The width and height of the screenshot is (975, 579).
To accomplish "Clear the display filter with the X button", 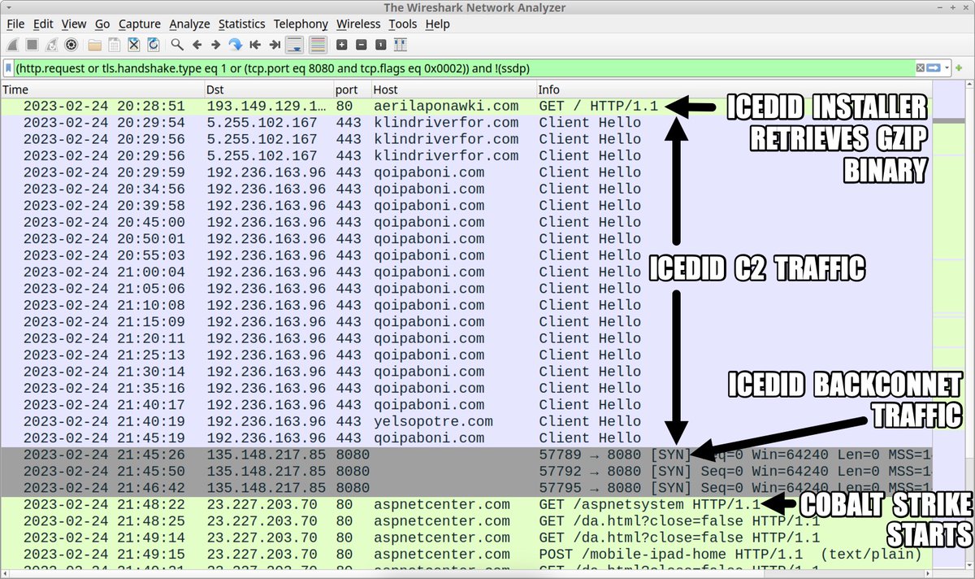I will point(920,67).
